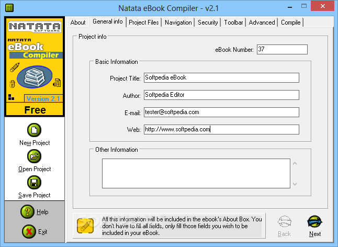This screenshot has width=338, height=247.
Task: Click the Open Project folder icon
Action: tap(35, 156)
